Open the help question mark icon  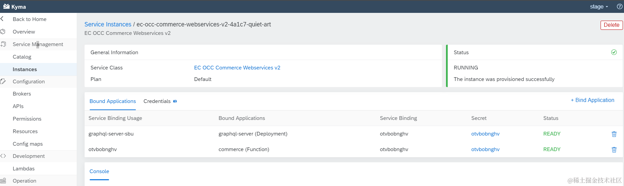click(620, 6)
